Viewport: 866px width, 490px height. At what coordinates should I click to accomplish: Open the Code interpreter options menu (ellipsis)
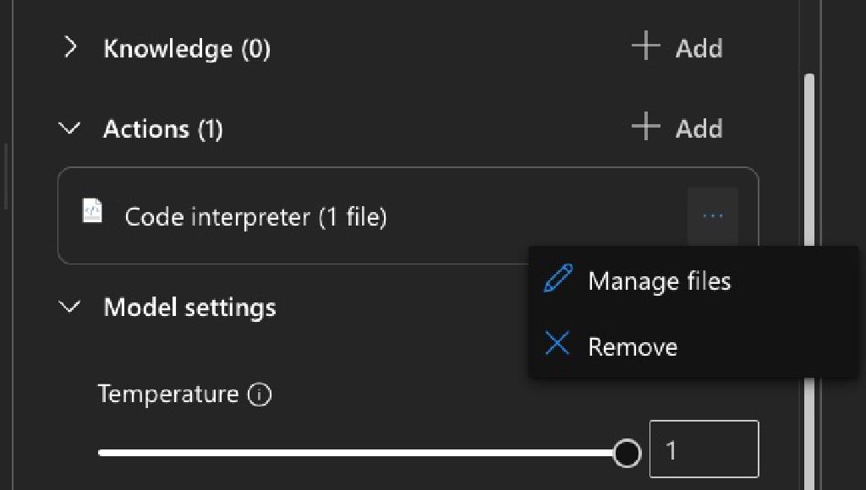click(714, 215)
